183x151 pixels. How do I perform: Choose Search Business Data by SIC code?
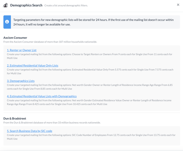point(29,131)
